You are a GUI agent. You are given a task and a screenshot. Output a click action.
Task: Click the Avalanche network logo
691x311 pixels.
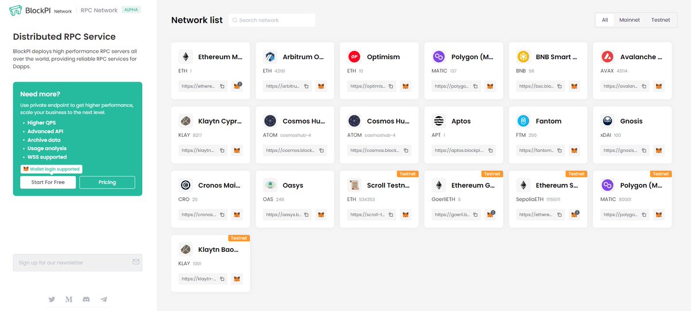(x=608, y=57)
